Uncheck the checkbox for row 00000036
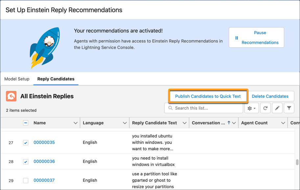Screen dimensions: 300x190 point(26,162)
